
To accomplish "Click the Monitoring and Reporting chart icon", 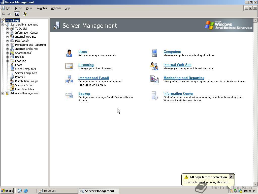I will click(154, 79).
